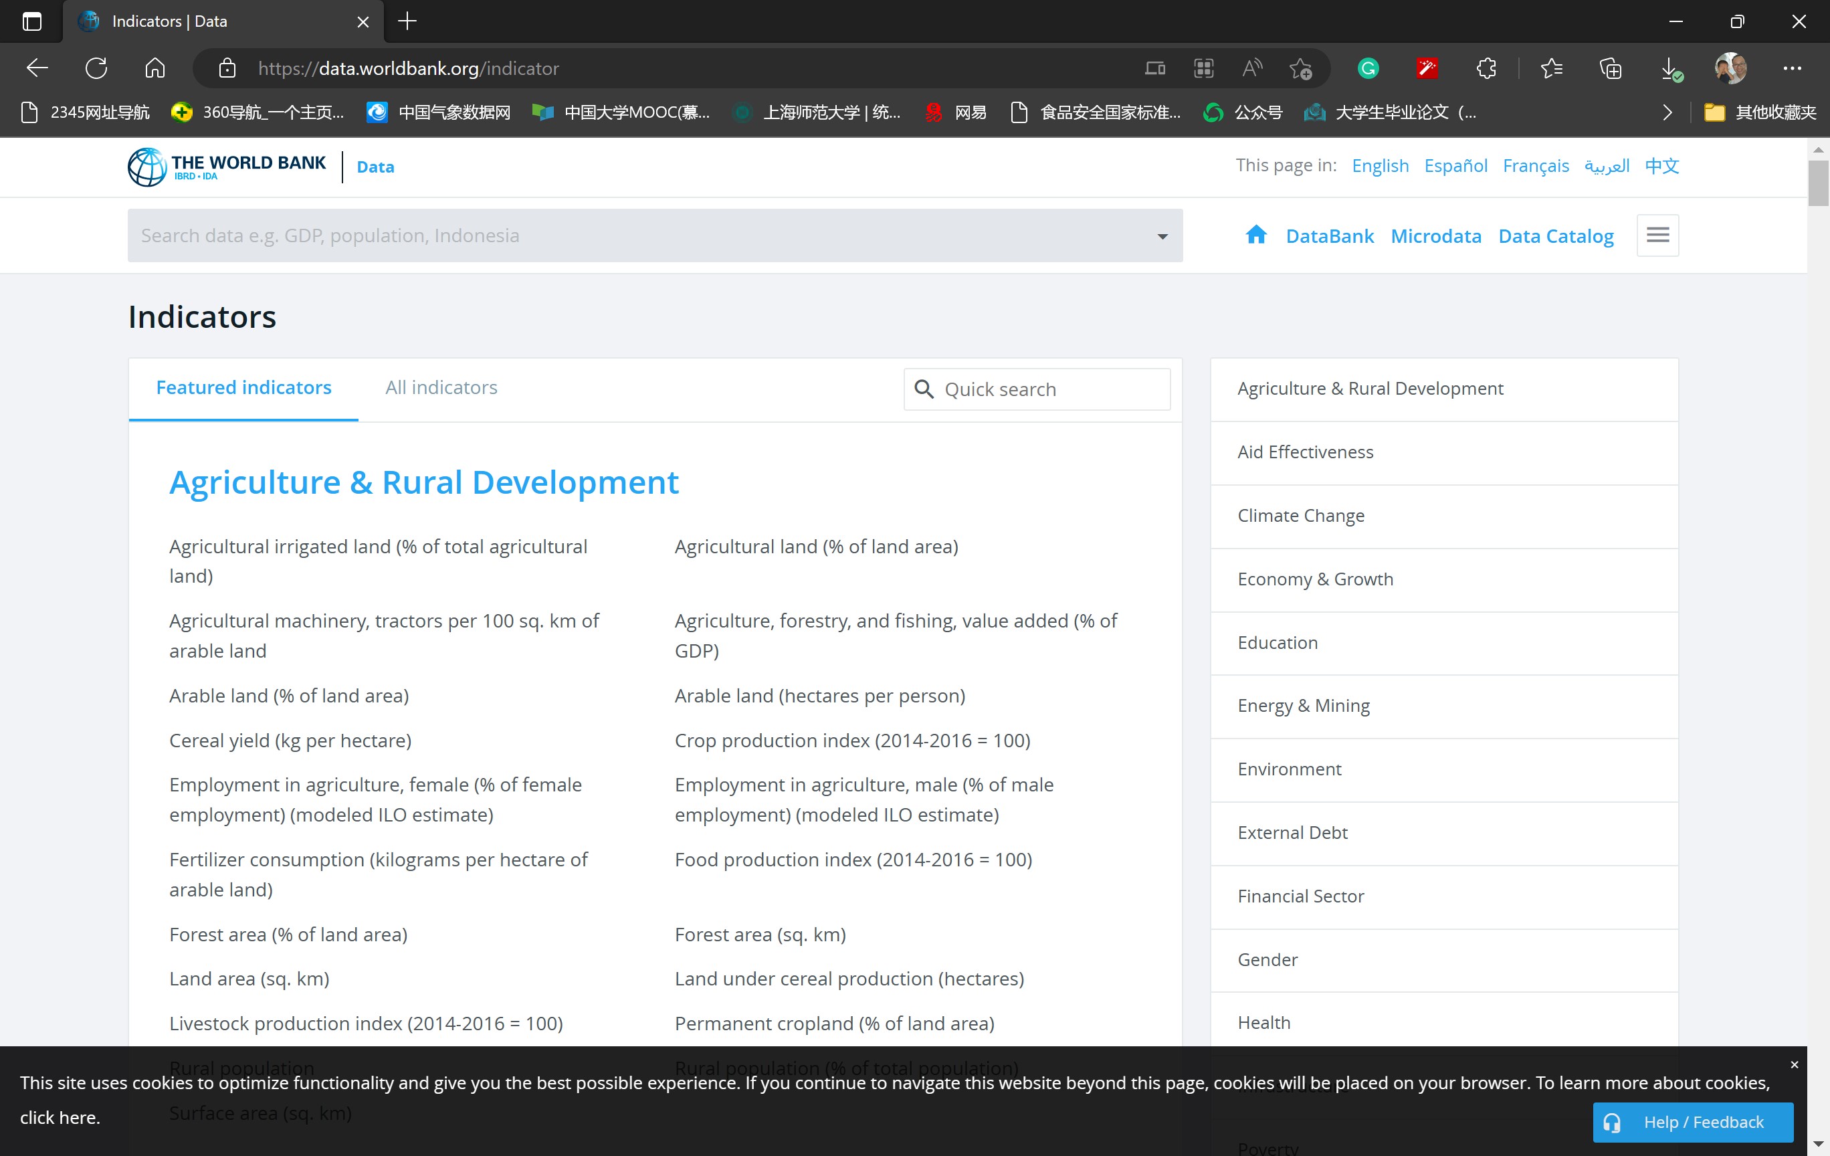Click the World Bank home icon
The image size is (1830, 1156).
point(1255,235)
